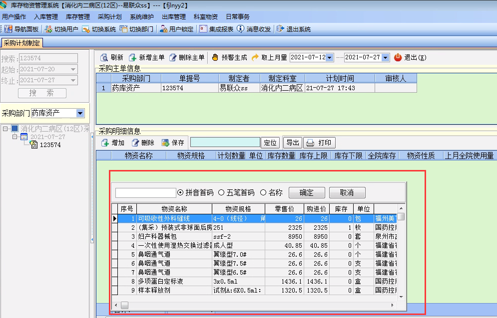497x318 pixels.
Task: Click the 取上月量 arrow icon
Action: tap(255, 58)
